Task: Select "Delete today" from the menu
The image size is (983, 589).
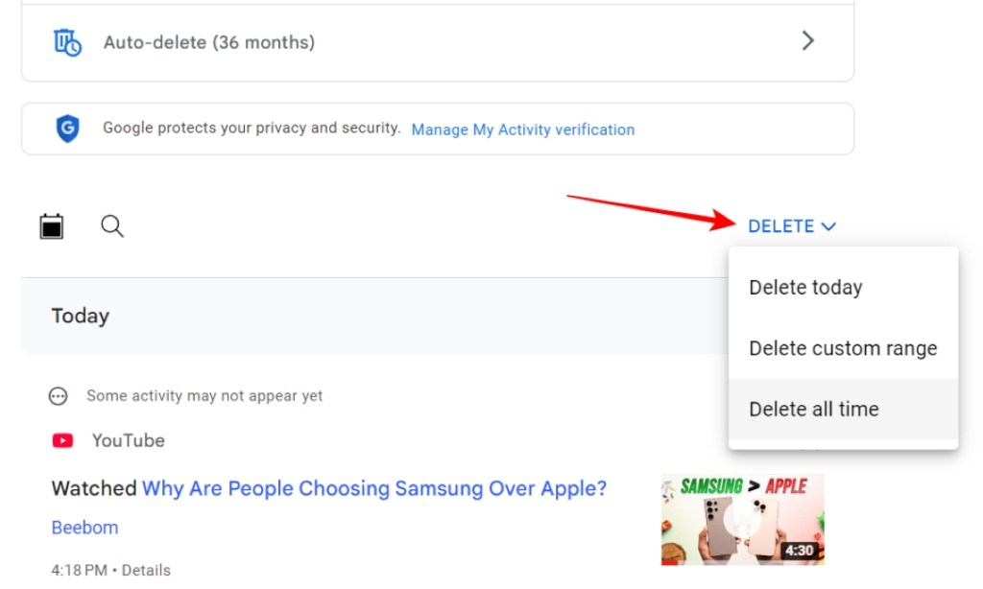Action: pyautogui.click(x=805, y=287)
